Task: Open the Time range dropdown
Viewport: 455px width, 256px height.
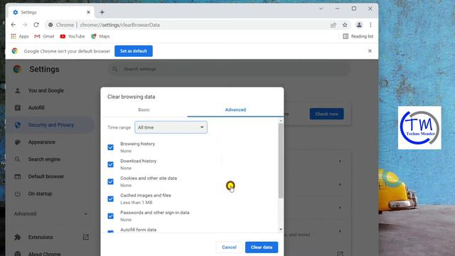Action: pyautogui.click(x=171, y=127)
